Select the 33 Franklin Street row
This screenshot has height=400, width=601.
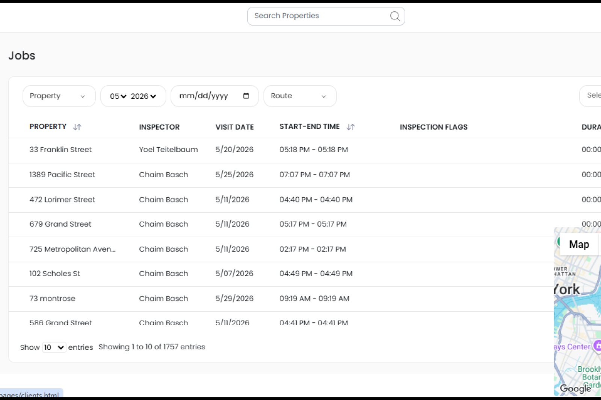[x=305, y=150]
